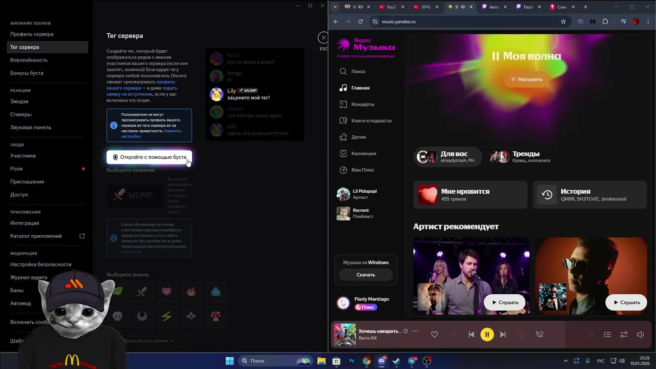656x369 pixels.
Task: Open the История card
Action: pyautogui.click(x=590, y=194)
